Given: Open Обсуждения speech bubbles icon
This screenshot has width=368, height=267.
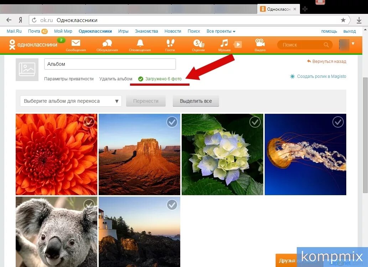Looking at the screenshot, I should click(107, 43).
